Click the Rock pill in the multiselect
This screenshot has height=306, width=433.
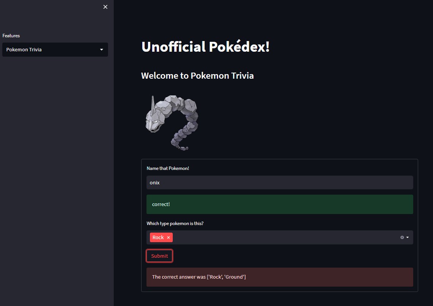pos(158,237)
